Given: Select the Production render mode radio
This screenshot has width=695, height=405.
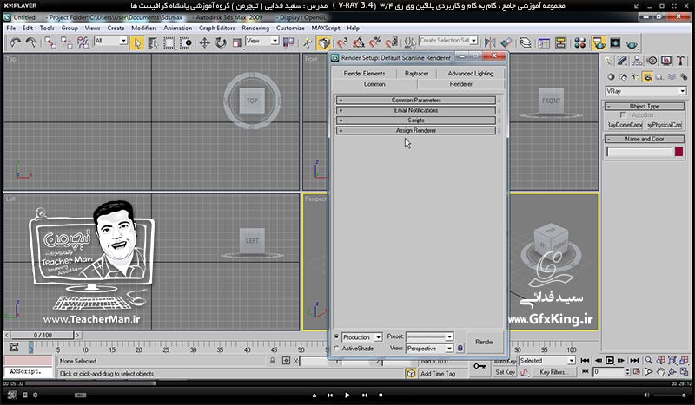Looking at the screenshot, I should coord(336,336).
